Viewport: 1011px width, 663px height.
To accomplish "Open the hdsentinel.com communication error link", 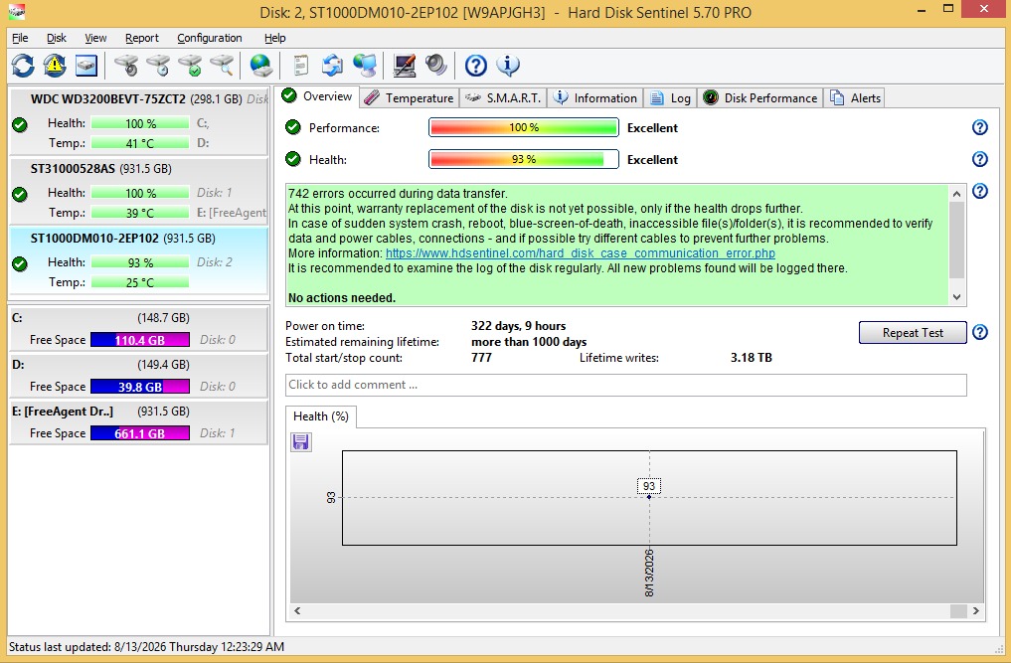I will (581, 253).
